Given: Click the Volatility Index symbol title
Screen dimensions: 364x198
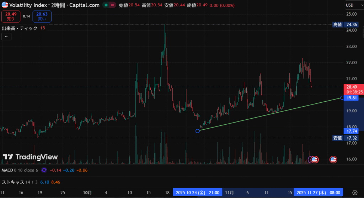Looking at the screenshot, I should 28,5.
